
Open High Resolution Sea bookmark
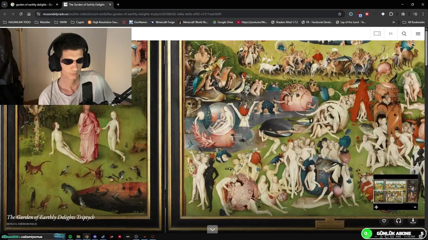pyautogui.click(x=103, y=22)
